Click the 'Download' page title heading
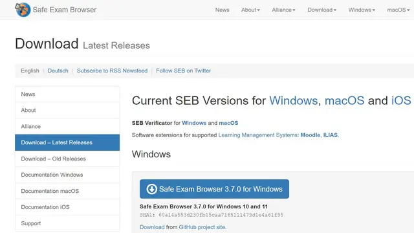 pyautogui.click(x=47, y=43)
